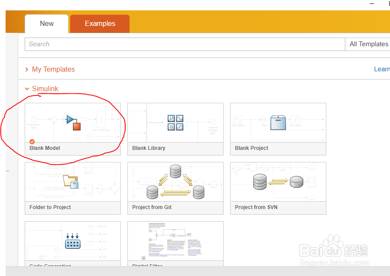Open the All Templates dropdown
Image resolution: width=390 pixels, height=276 pixels.
click(x=367, y=44)
